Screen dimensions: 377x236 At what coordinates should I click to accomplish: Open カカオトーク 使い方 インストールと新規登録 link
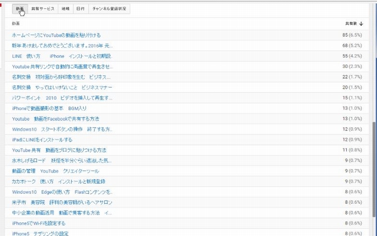click(58, 182)
